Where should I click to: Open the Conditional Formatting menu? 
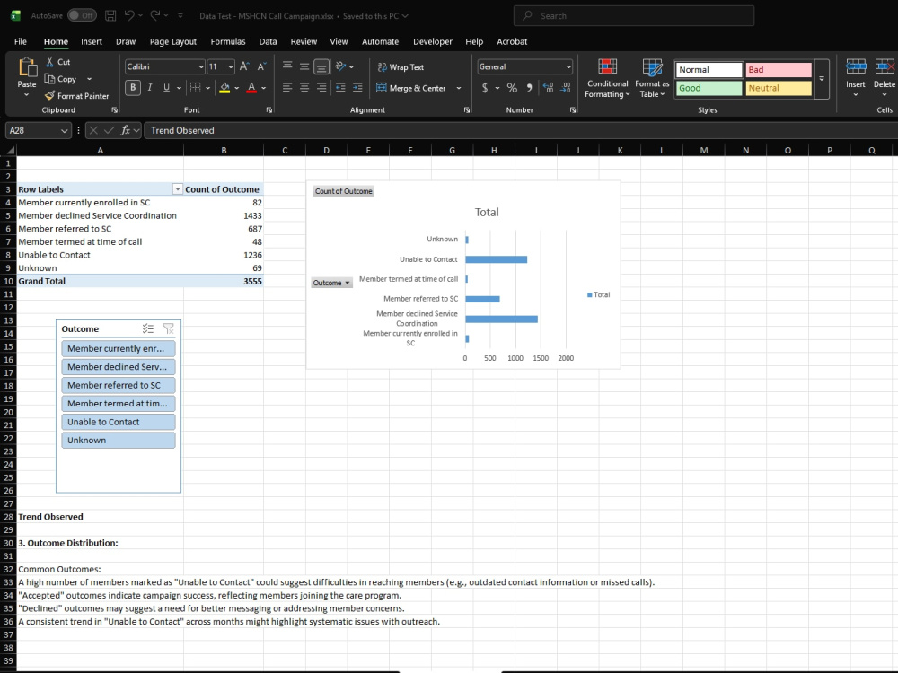coord(607,78)
